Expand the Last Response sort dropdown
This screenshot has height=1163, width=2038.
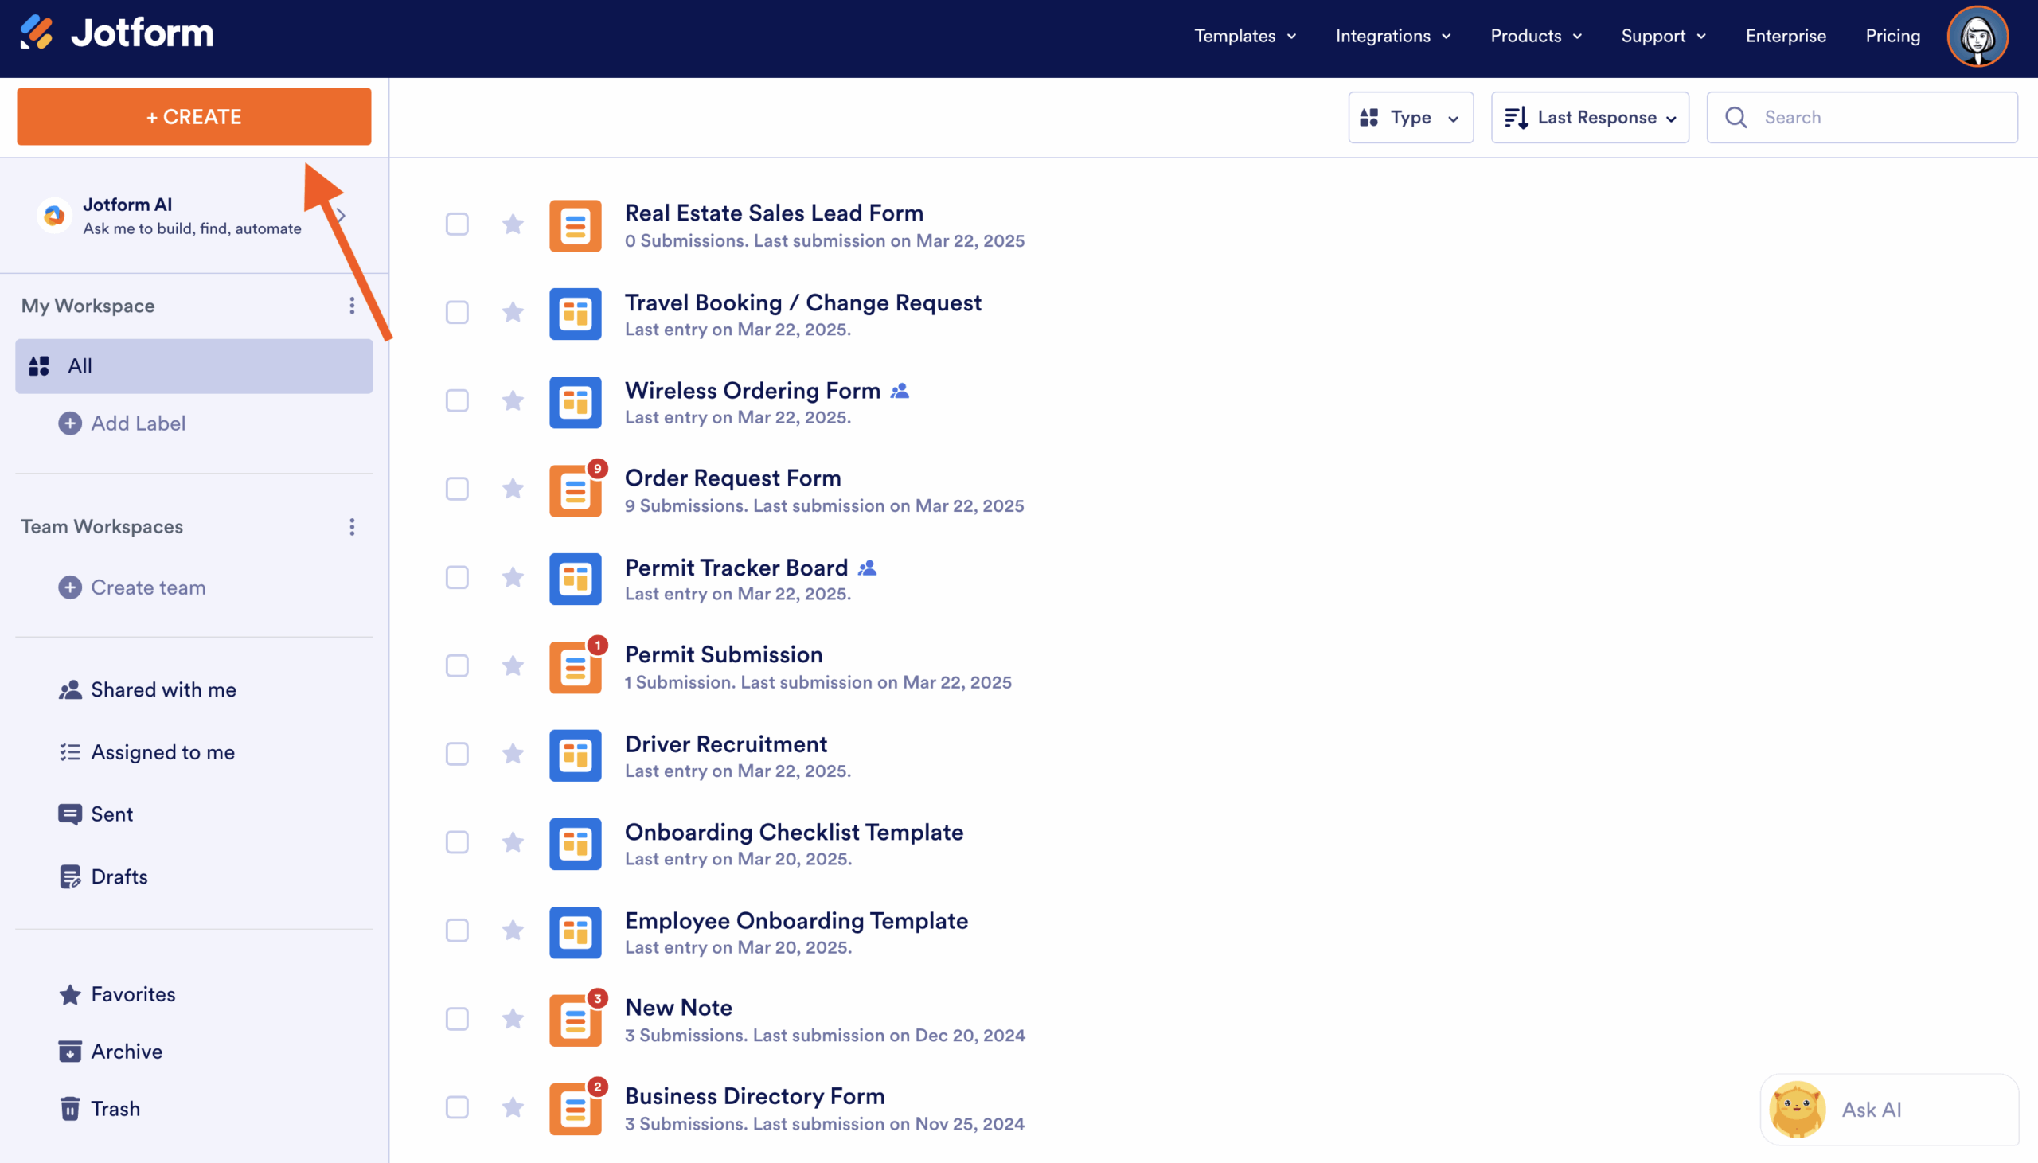1589,118
